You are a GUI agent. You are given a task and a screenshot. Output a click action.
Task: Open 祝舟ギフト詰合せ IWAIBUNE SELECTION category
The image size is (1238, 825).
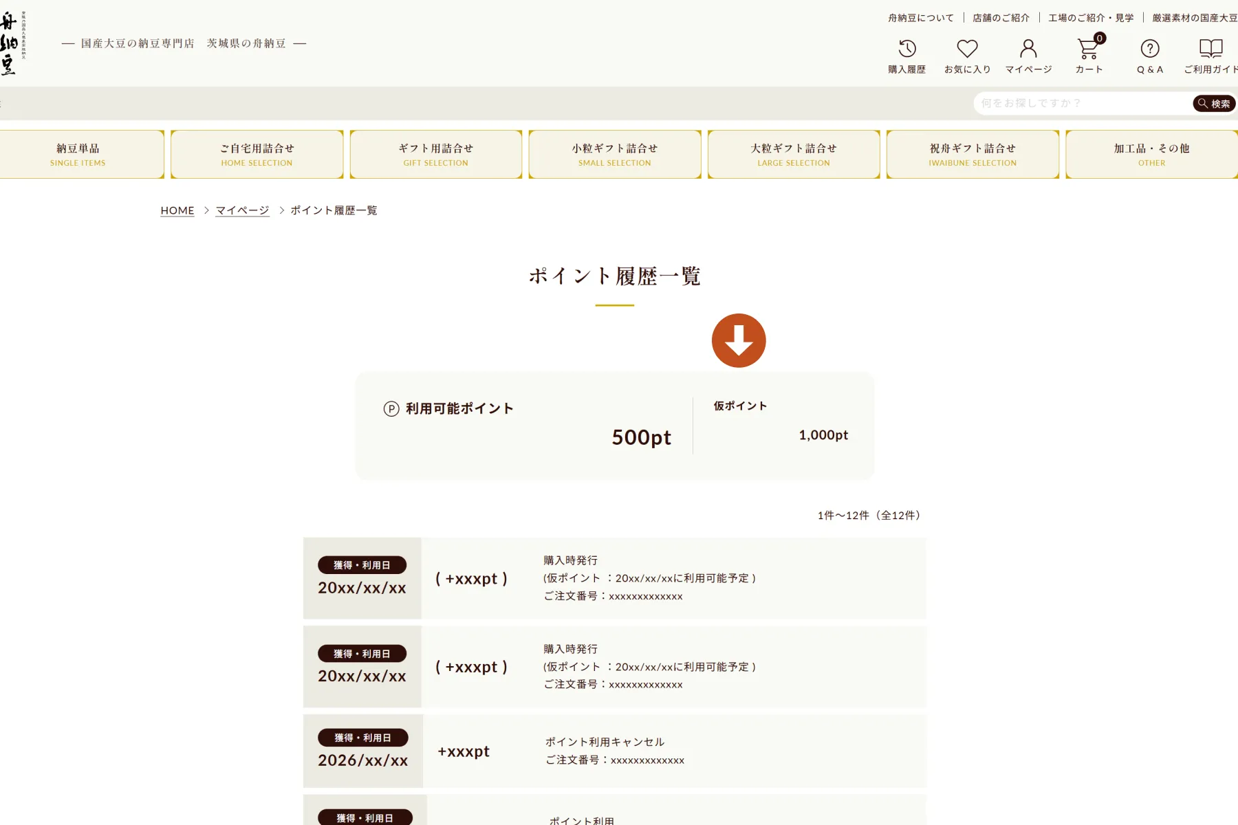(x=973, y=155)
